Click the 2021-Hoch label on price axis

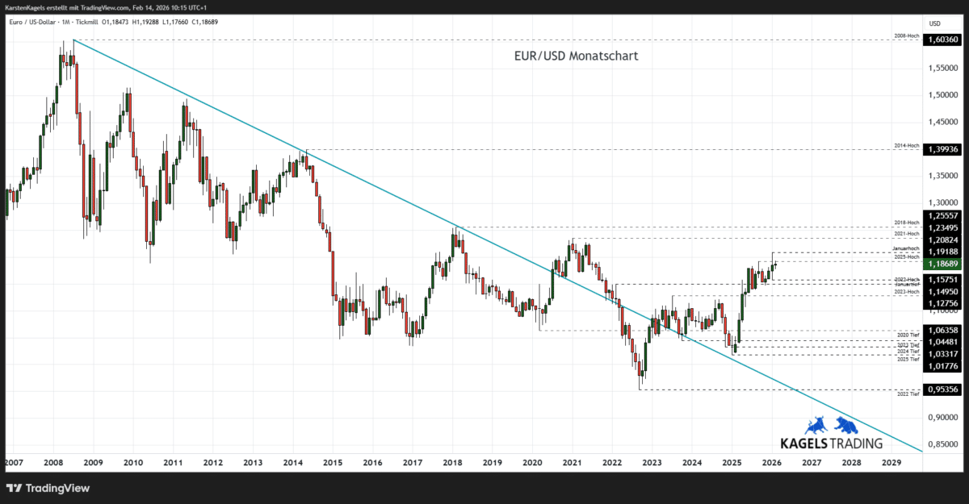(x=908, y=234)
